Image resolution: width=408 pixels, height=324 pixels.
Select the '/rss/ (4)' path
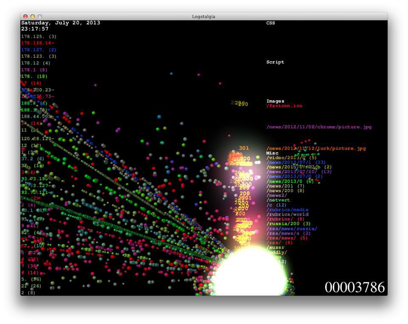click(280, 243)
